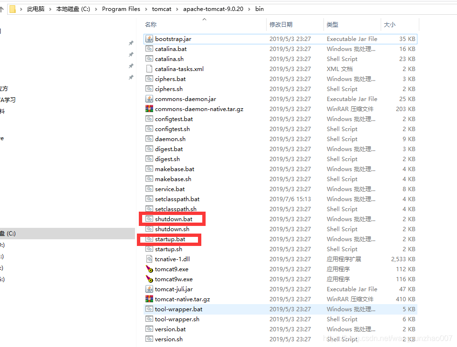
Task: Select the digest.sh file name
Action: pos(167,159)
